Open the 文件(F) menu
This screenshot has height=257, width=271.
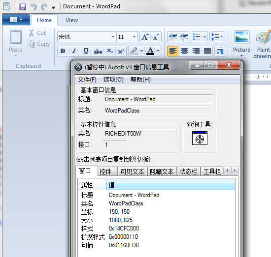tap(87, 80)
